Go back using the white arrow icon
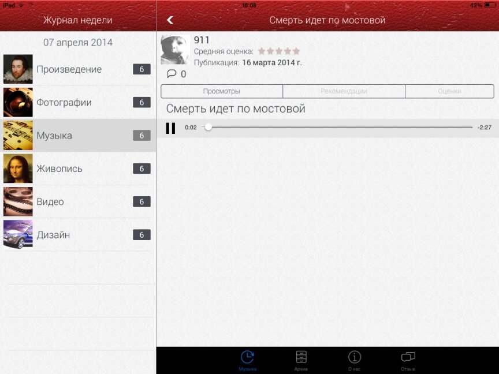 point(170,20)
